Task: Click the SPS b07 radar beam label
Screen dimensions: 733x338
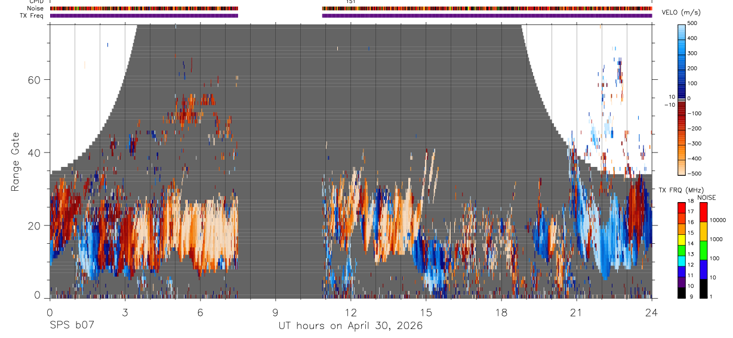Action: coord(71,325)
